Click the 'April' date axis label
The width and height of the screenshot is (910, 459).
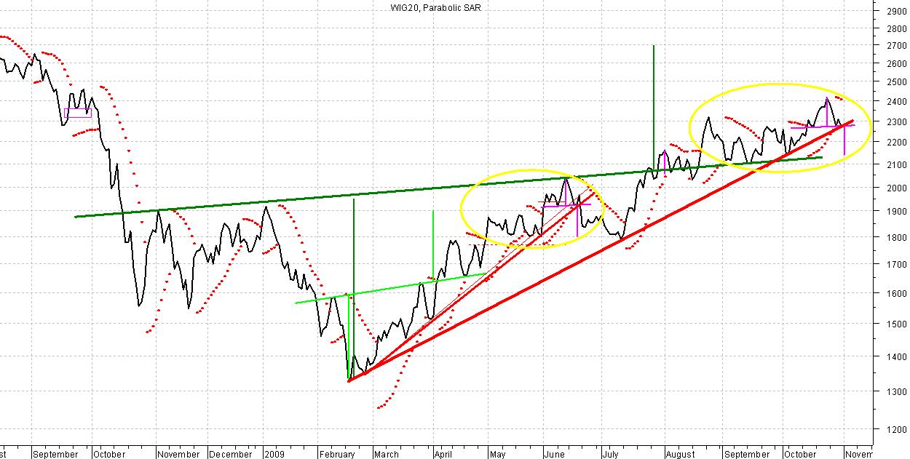click(x=443, y=454)
